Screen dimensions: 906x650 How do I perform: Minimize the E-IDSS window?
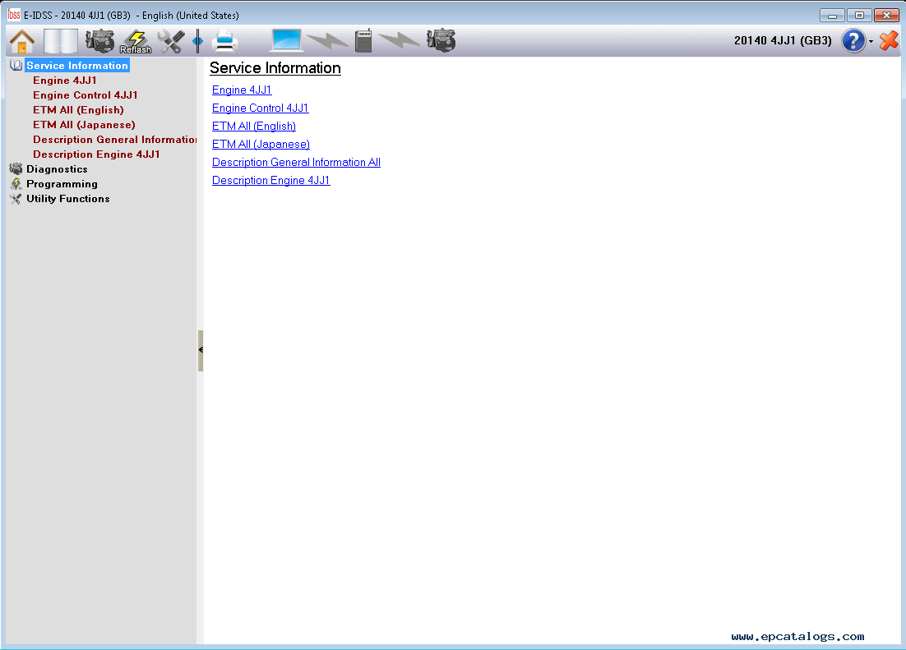pyautogui.click(x=832, y=16)
